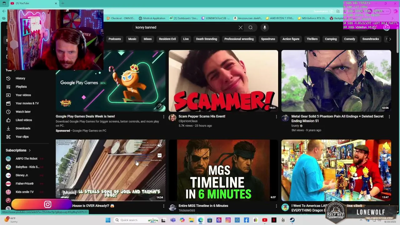Open the SCAMMER! video thumbnail
The height and width of the screenshot is (225, 400).
[223, 81]
